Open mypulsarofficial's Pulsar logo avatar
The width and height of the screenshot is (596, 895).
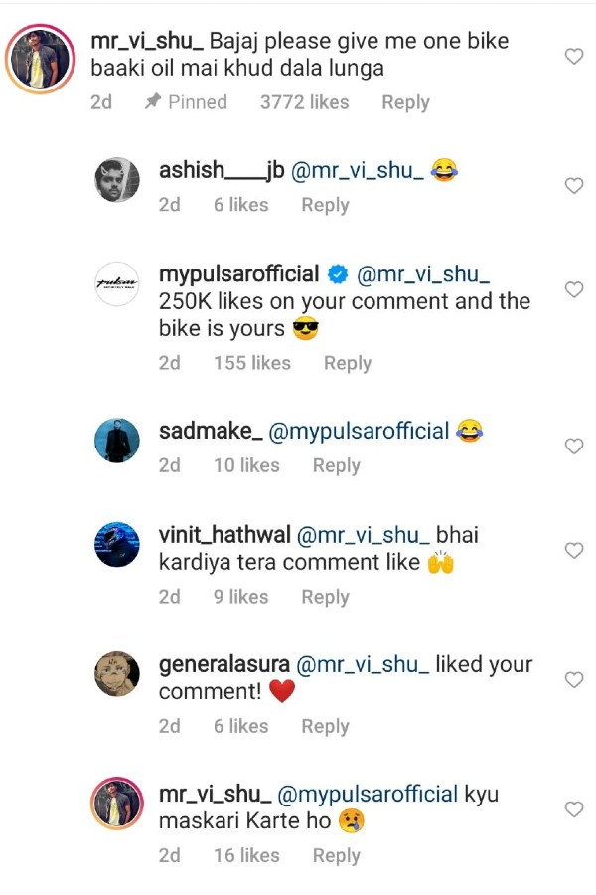click(115, 283)
